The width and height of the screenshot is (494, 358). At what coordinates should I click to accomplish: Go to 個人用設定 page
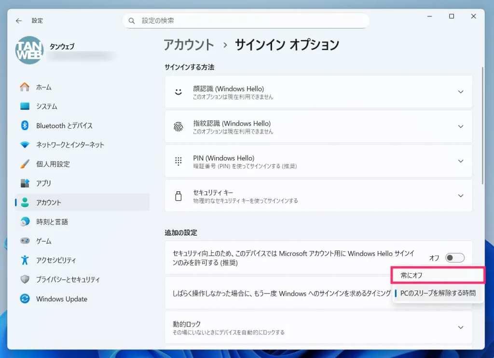coord(53,164)
